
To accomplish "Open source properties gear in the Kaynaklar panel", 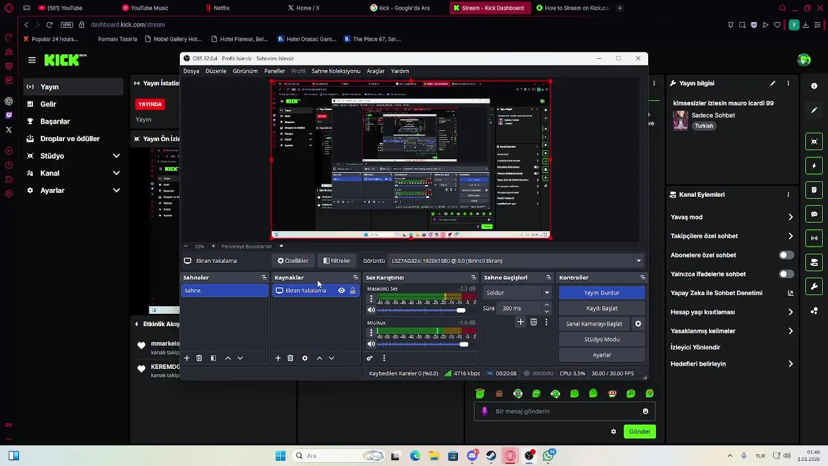I will click(x=305, y=358).
